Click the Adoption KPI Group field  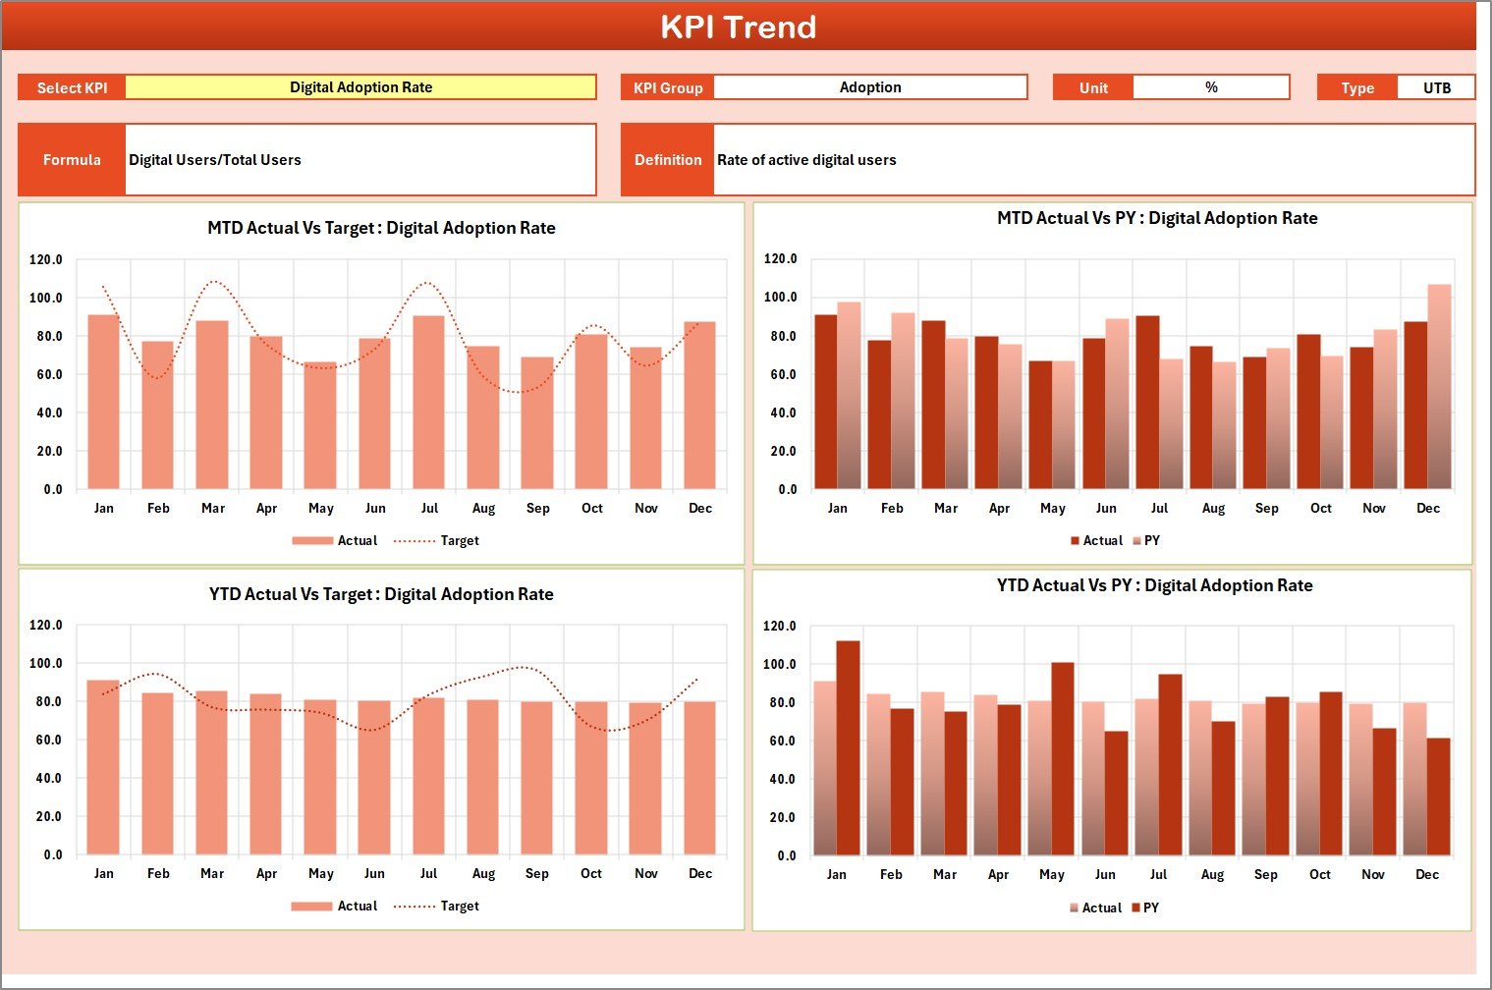(x=870, y=86)
